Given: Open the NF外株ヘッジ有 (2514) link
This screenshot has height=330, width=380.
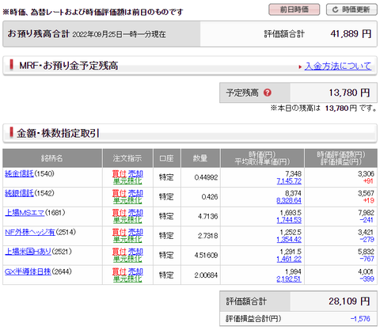Looking at the screenshot, I should click(x=30, y=232).
